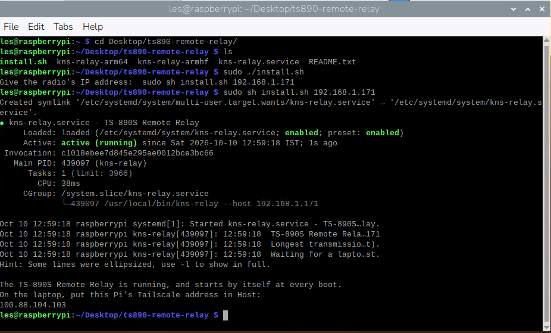
Task: Open the Edit menu
Action: tap(36, 27)
